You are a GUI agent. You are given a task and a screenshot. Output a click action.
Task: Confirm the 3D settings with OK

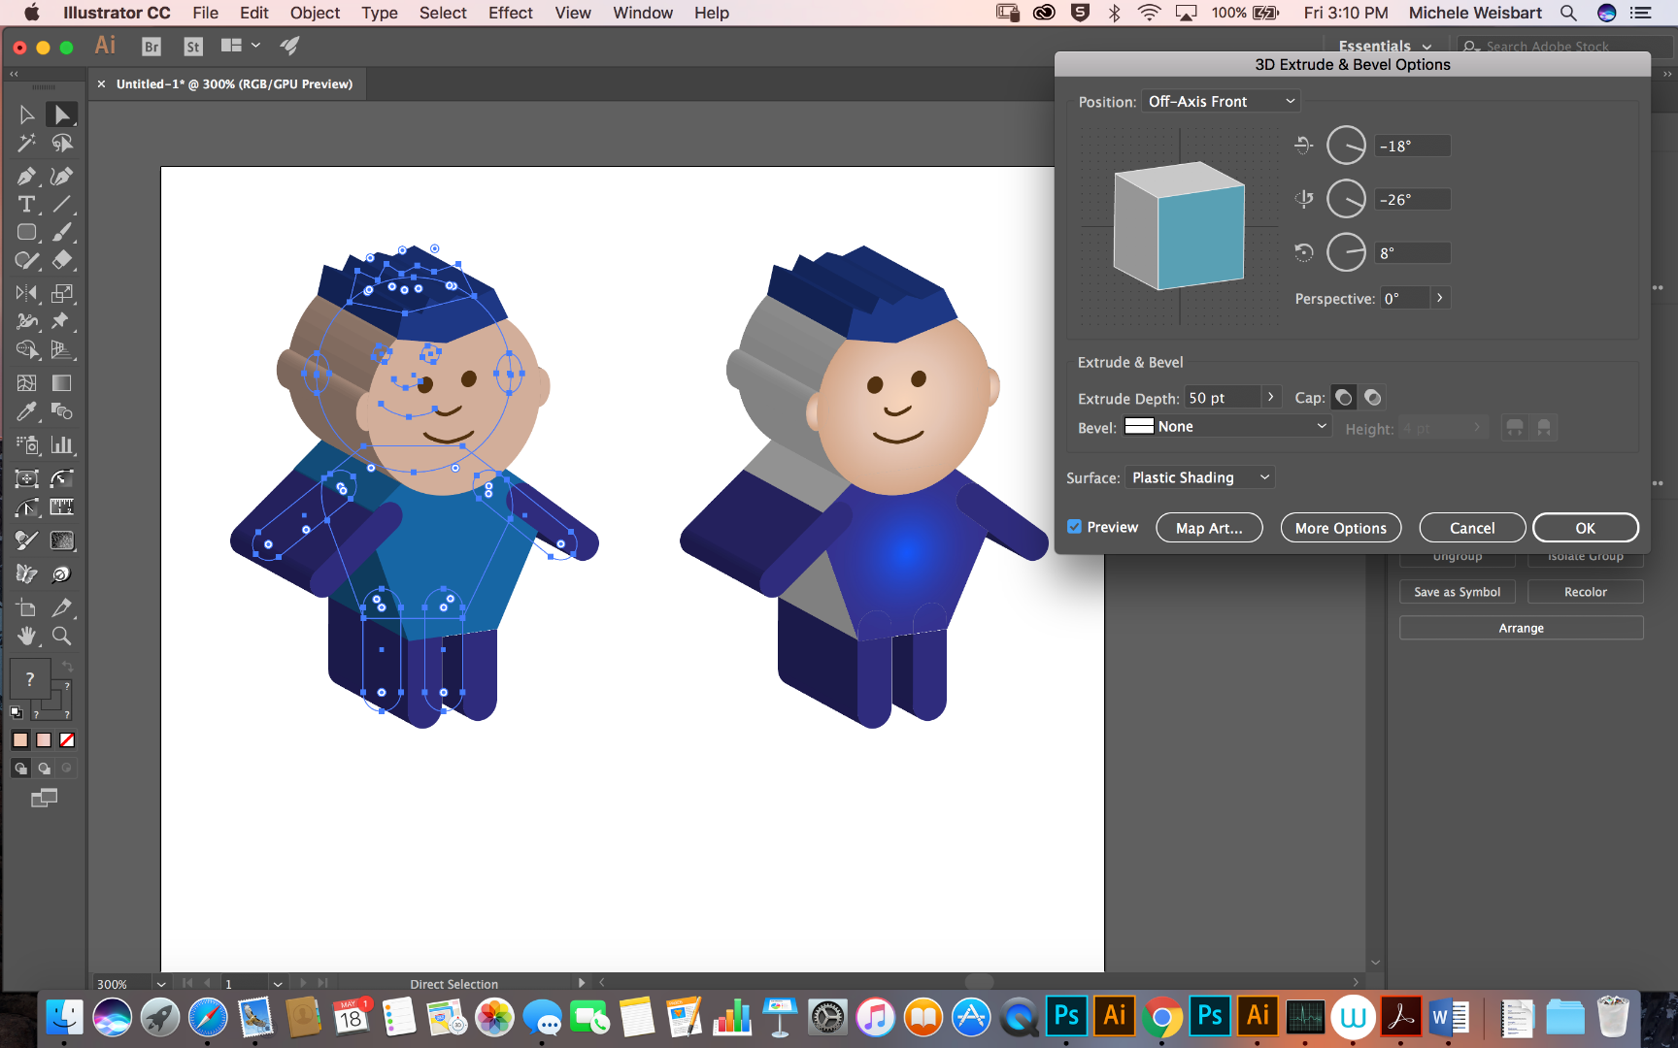point(1586,528)
